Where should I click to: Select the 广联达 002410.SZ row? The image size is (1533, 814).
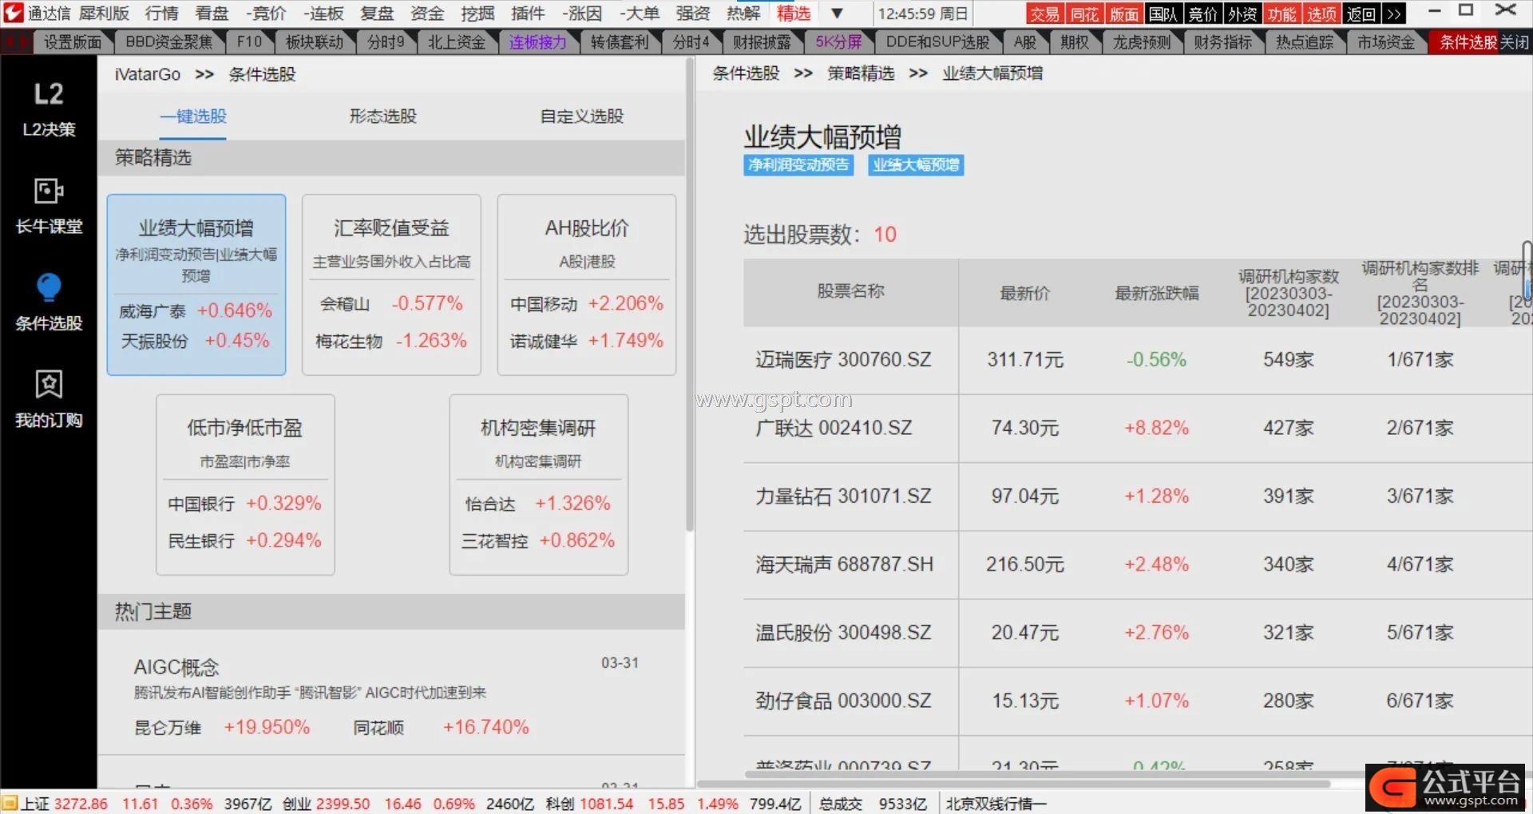(x=1138, y=429)
